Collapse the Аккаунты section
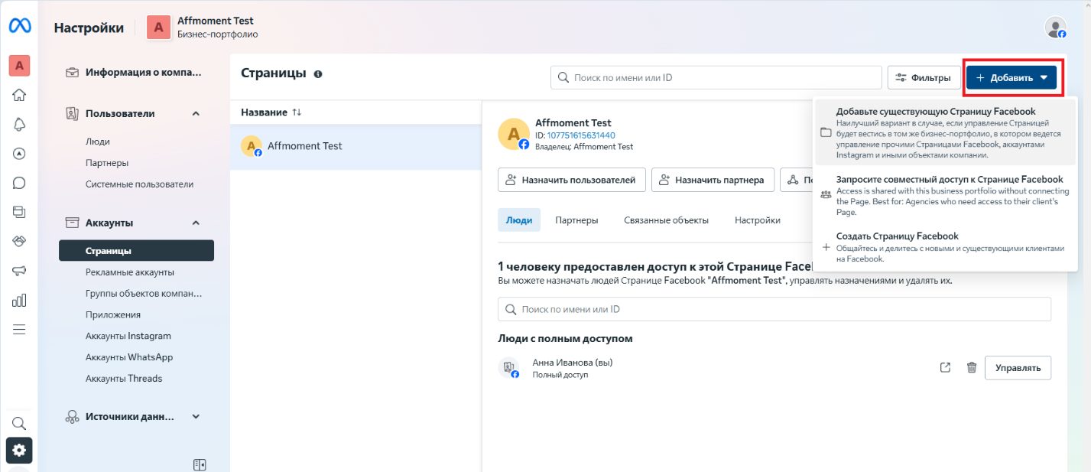This screenshot has width=1091, height=472. [x=196, y=223]
